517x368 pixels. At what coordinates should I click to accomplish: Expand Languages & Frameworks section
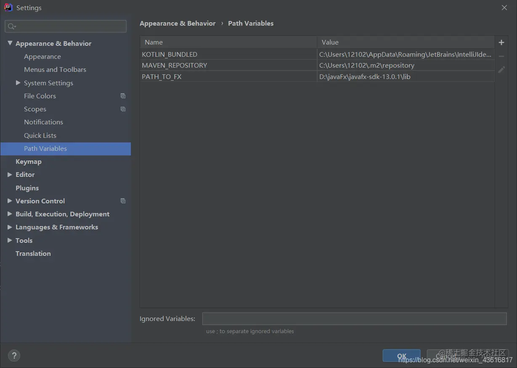coord(10,227)
